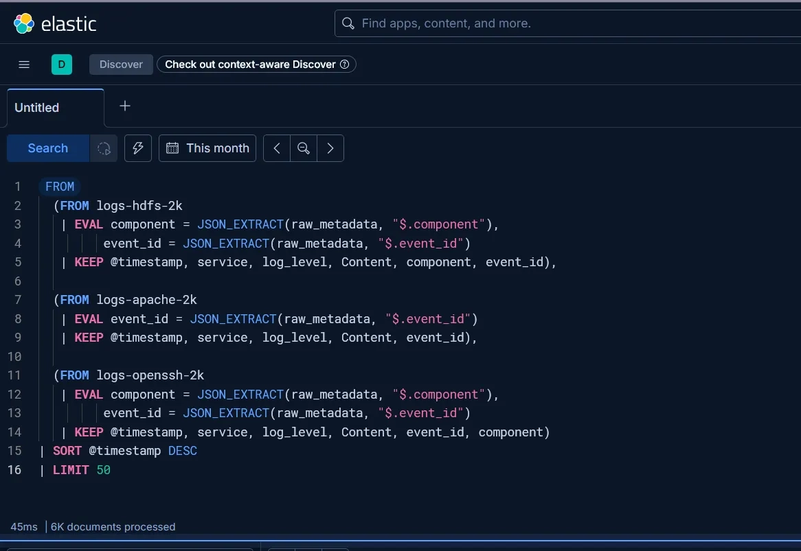Click the help icon in context-aware badge
This screenshot has width=801, height=551.
click(x=345, y=65)
